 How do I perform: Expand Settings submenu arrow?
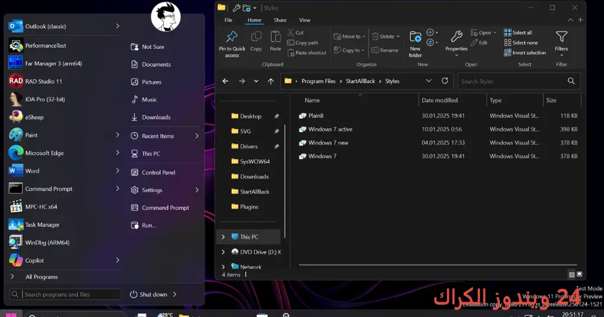[x=197, y=190]
